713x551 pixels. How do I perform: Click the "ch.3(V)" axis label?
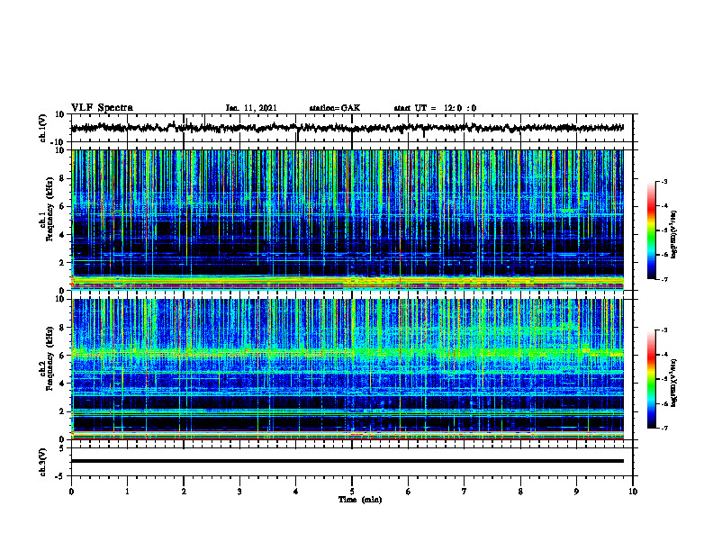(43, 462)
